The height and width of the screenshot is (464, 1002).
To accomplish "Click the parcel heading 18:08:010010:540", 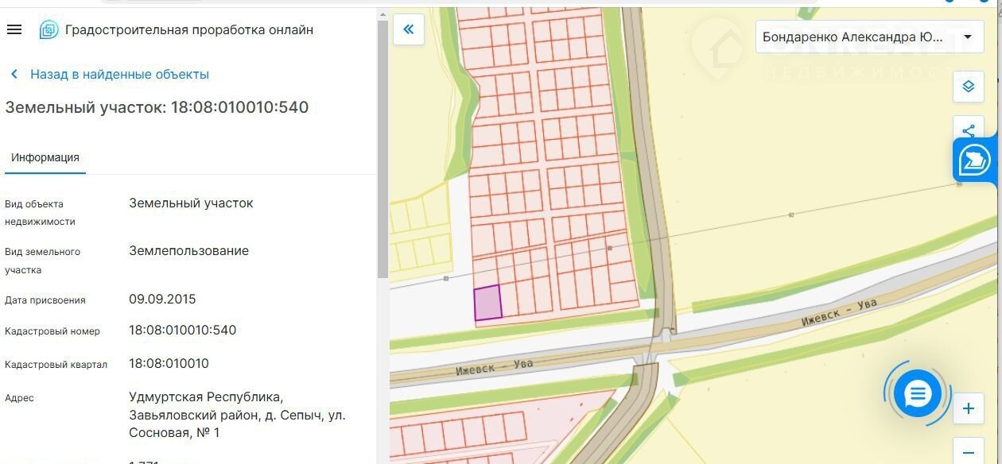I will 157,107.
